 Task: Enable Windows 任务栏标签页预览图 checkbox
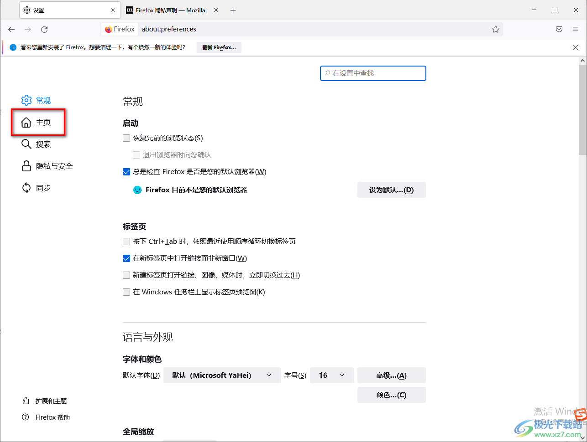[x=126, y=292]
